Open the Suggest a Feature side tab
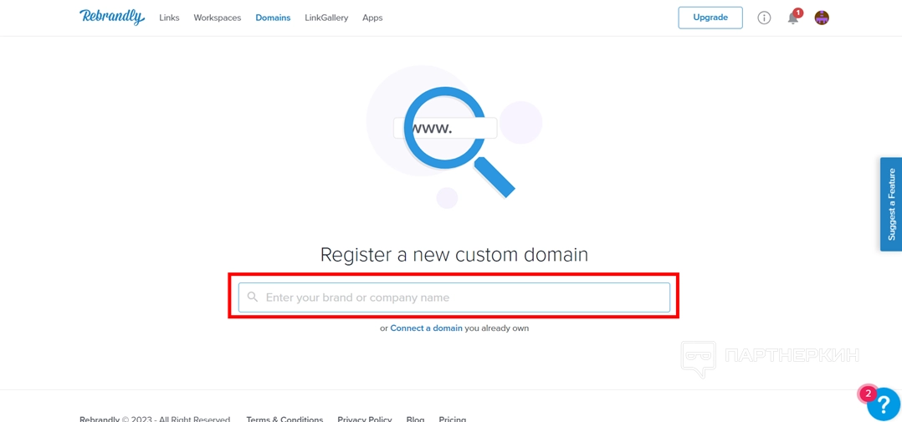The height and width of the screenshot is (422, 902). (891, 204)
